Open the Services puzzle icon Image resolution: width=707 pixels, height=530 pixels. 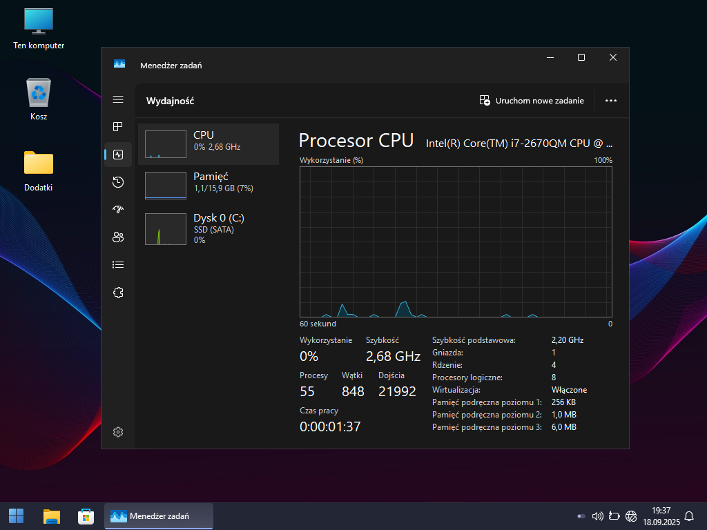(118, 293)
